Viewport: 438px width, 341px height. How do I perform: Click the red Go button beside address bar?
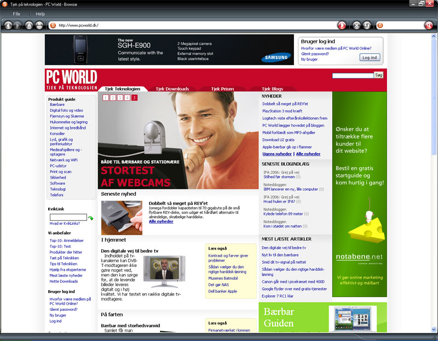(x=341, y=25)
